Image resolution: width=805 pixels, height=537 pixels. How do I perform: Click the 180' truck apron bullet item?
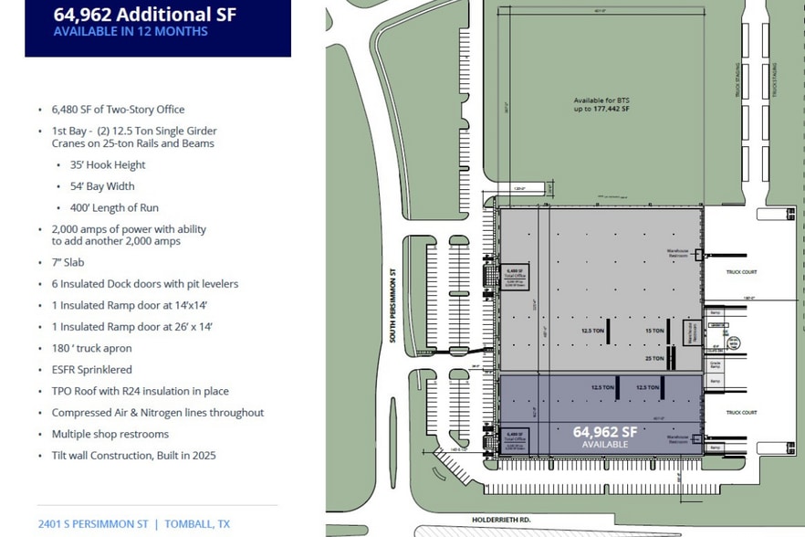click(x=91, y=348)
